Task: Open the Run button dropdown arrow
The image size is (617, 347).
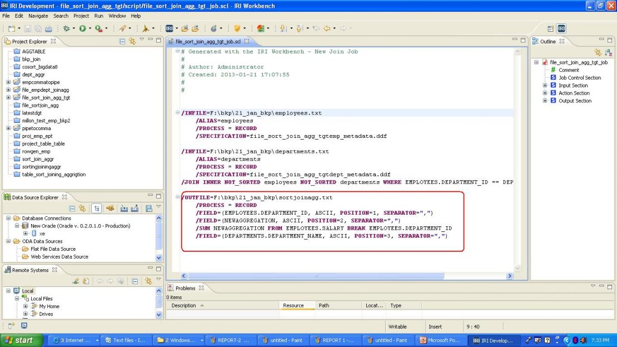Action: coord(89,28)
